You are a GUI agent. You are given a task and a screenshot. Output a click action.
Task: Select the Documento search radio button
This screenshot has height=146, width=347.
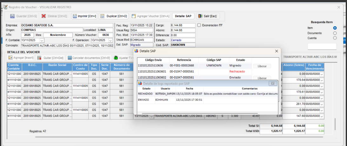click(x=335, y=33)
